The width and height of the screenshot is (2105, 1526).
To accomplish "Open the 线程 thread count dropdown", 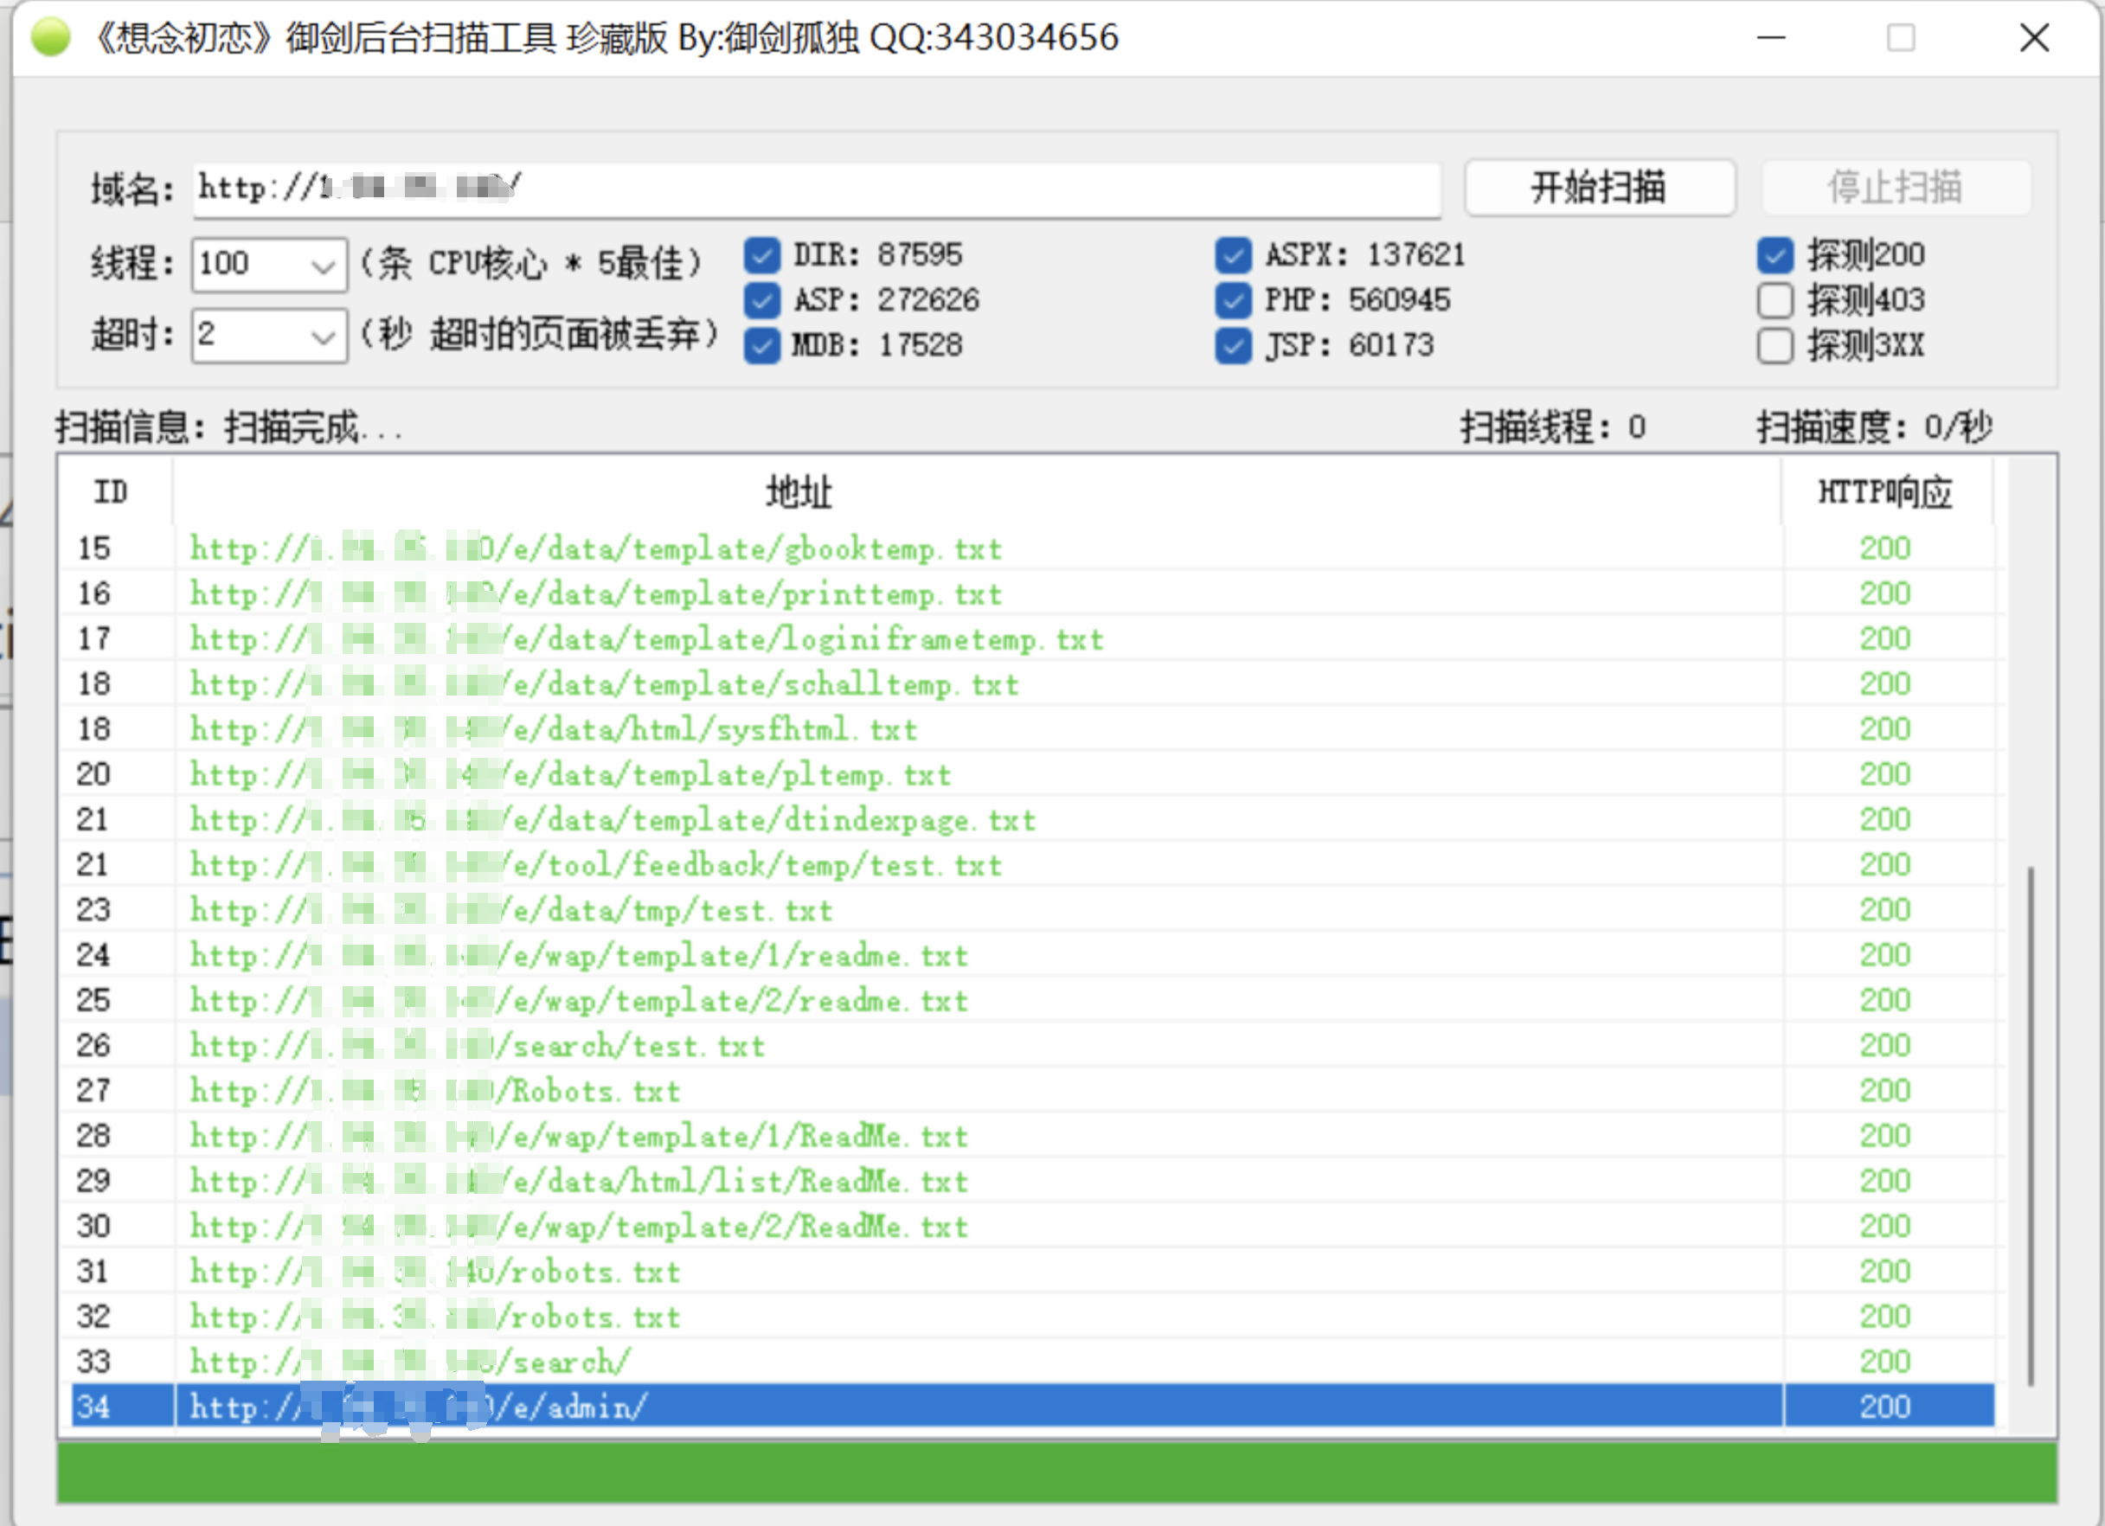I will click(x=322, y=266).
